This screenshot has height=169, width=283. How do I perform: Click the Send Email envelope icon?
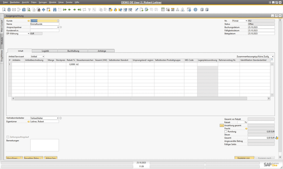[x=14, y=10]
